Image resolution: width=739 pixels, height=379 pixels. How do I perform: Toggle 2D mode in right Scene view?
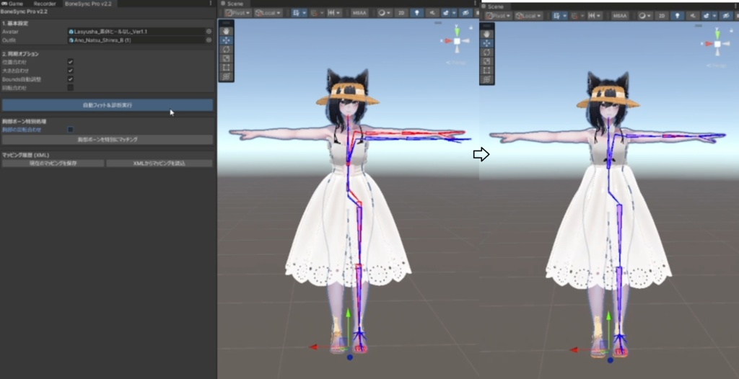click(x=662, y=16)
